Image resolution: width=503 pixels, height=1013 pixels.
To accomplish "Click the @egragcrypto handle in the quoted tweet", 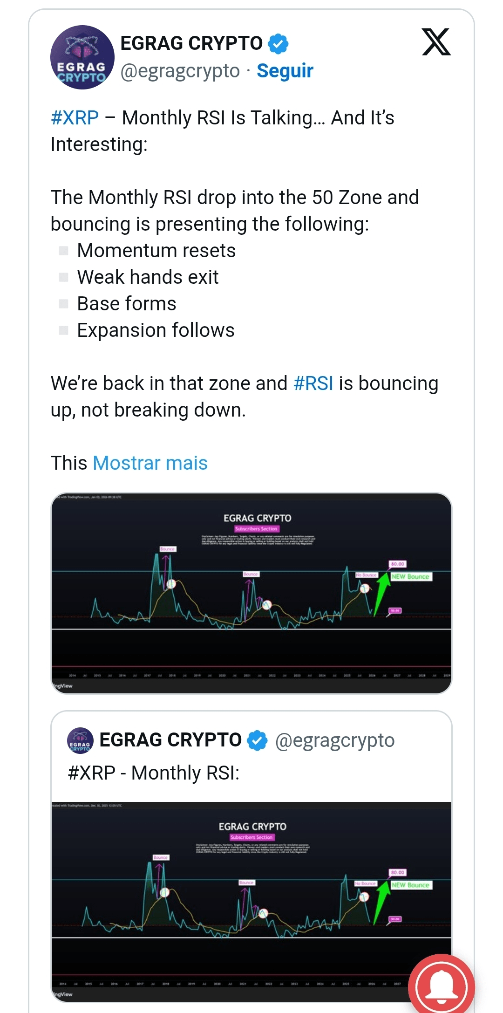I will (x=334, y=740).
